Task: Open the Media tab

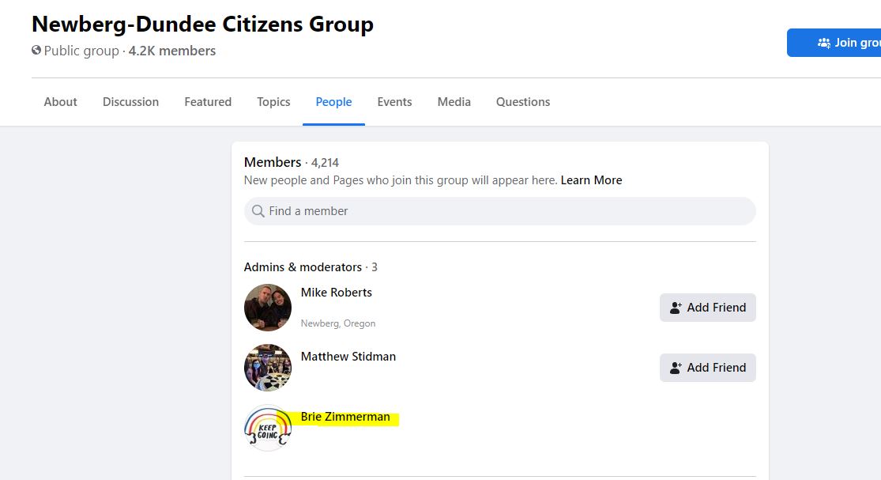Action: [x=454, y=102]
